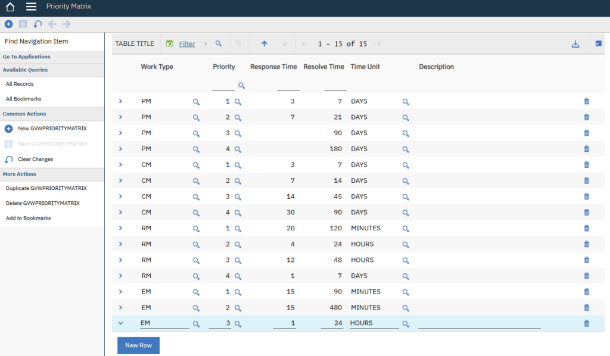The height and width of the screenshot is (356, 610).
Task: Select Add to Bookmarks
Action: pos(28,218)
